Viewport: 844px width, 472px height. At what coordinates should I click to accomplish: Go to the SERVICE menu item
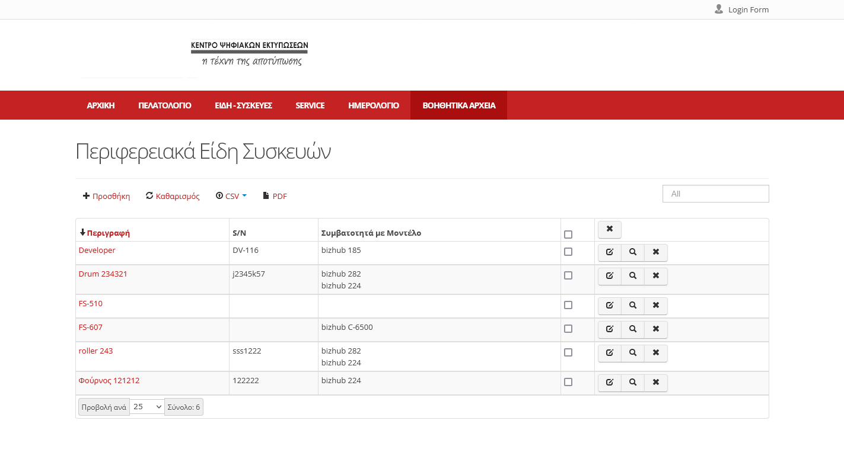click(310, 105)
